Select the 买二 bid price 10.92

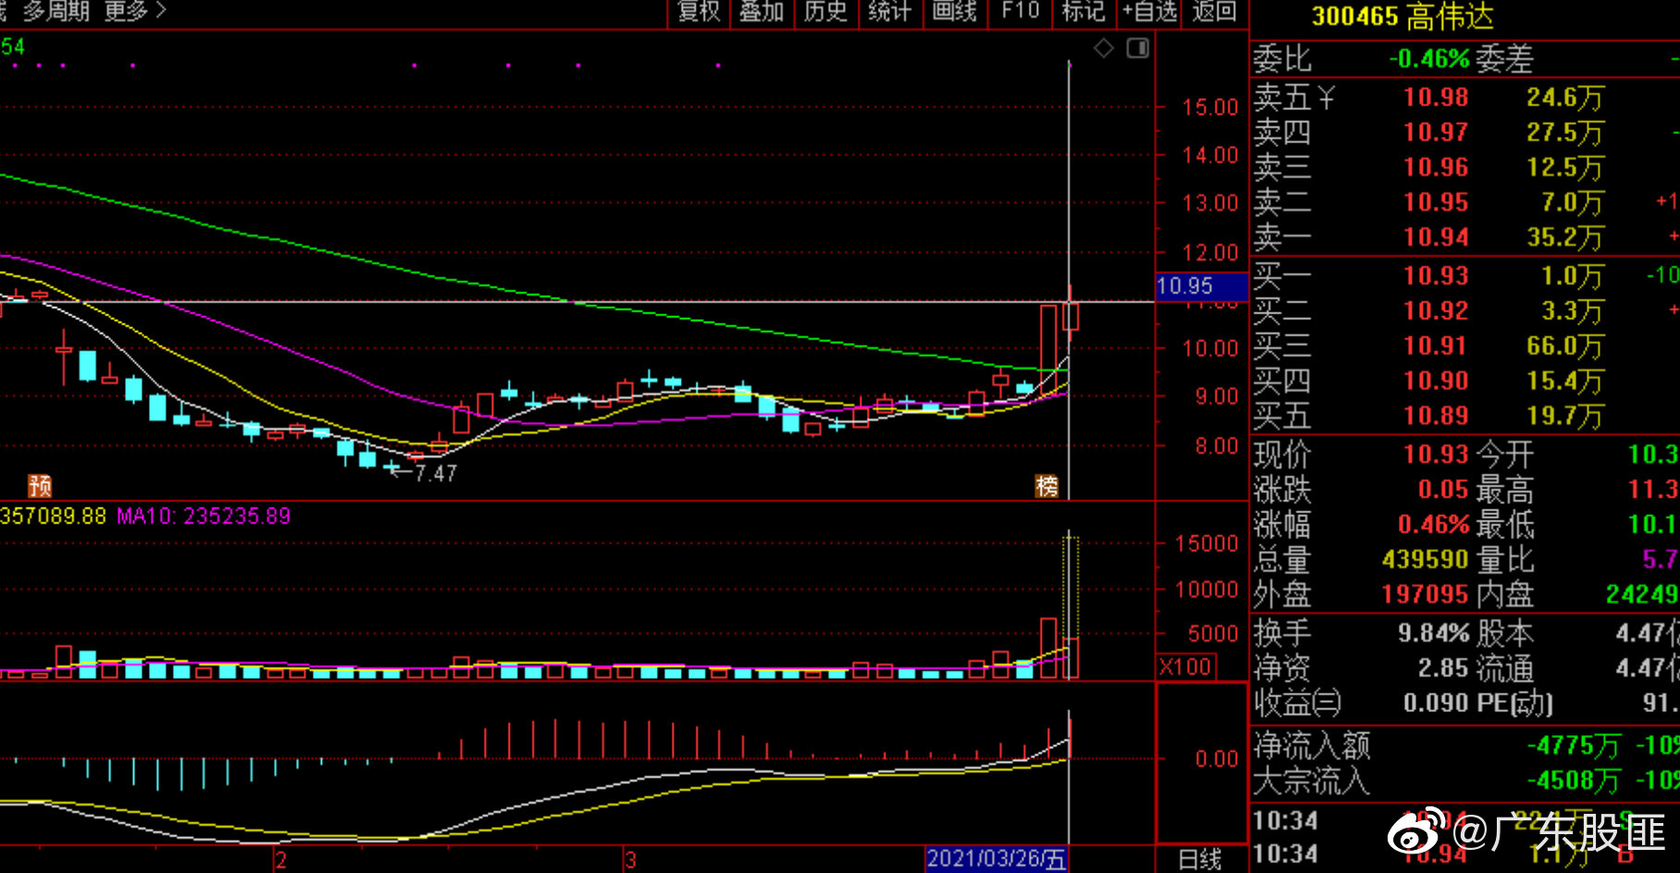click(x=1436, y=311)
